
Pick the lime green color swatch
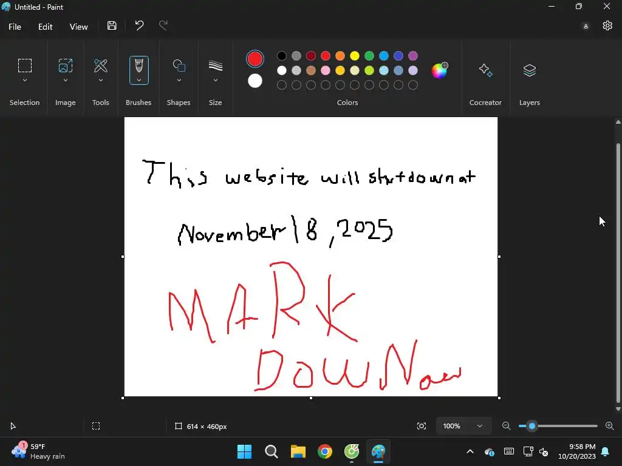tap(369, 70)
